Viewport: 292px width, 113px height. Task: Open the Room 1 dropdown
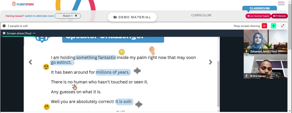click(68, 16)
